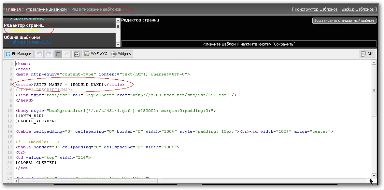Image resolution: width=384 pixels, height=190 pixels.
Task: Toggle the greyed word wrap icon
Action: click(67, 54)
